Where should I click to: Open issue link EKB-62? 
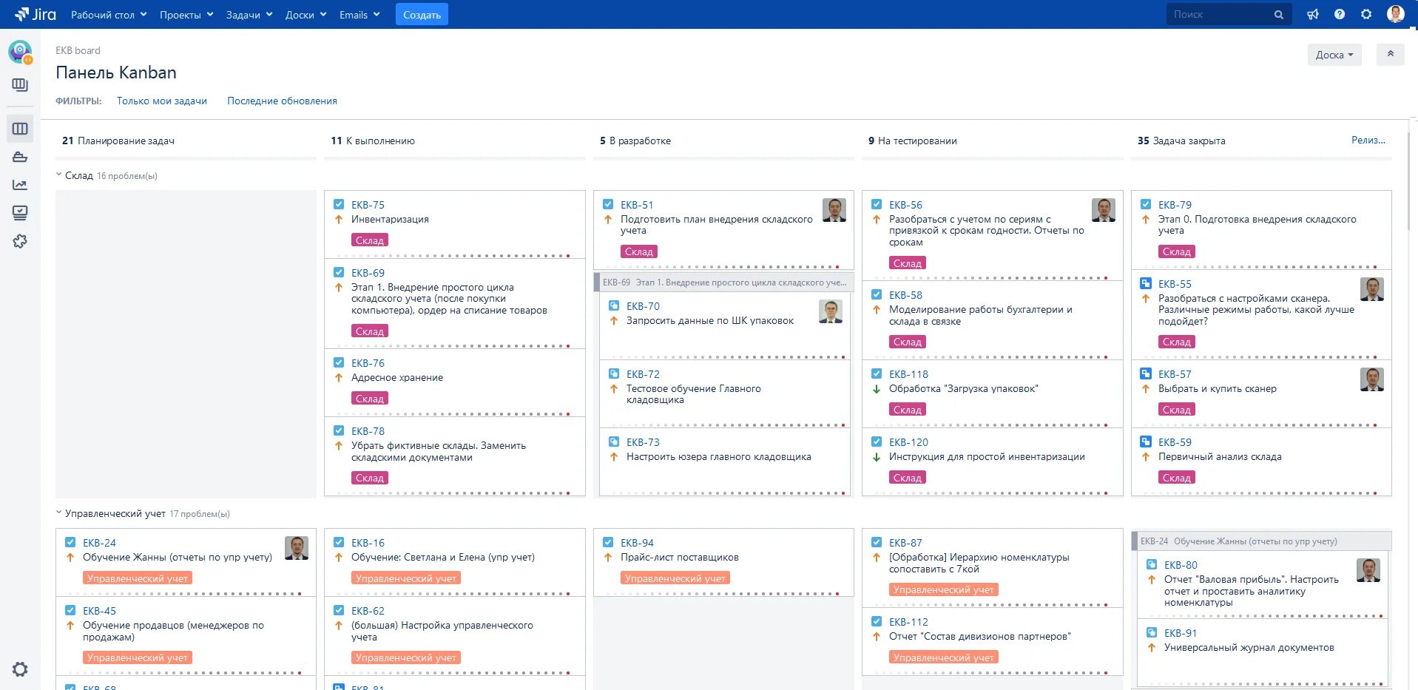tap(368, 611)
